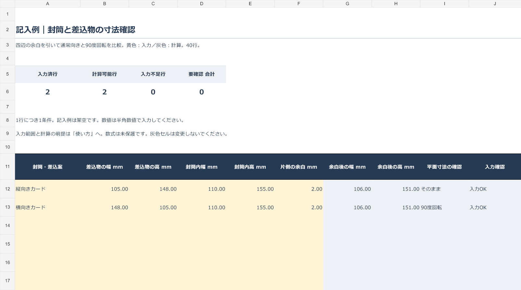Click the 封筒・差込案 table header
Image resolution: width=521 pixels, height=290 pixels.
[47, 167]
